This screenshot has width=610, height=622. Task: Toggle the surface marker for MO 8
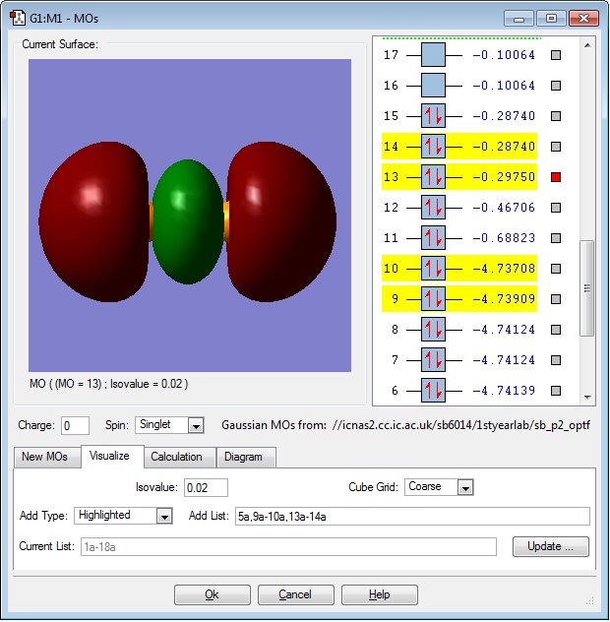tap(556, 330)
